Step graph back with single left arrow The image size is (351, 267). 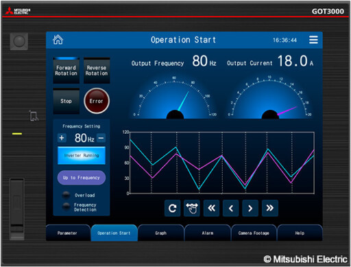pyautogui.click(x=231, y=208)
